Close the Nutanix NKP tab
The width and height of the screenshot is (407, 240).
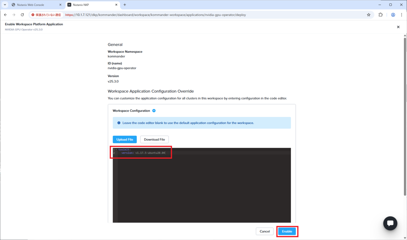116,5
